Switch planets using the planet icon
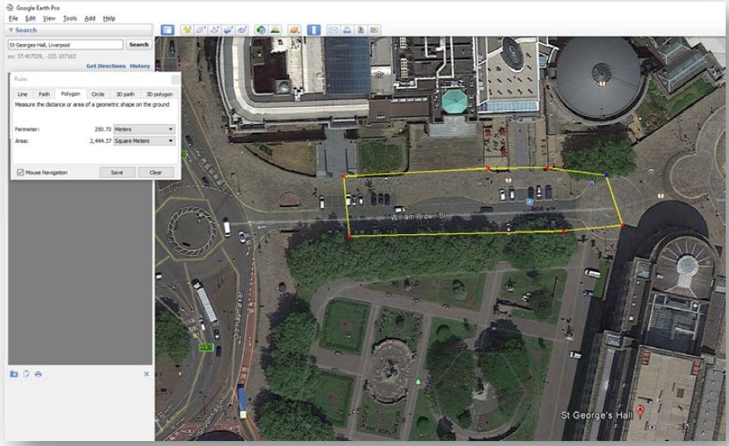The image size is (729, 446). point(294,30)
